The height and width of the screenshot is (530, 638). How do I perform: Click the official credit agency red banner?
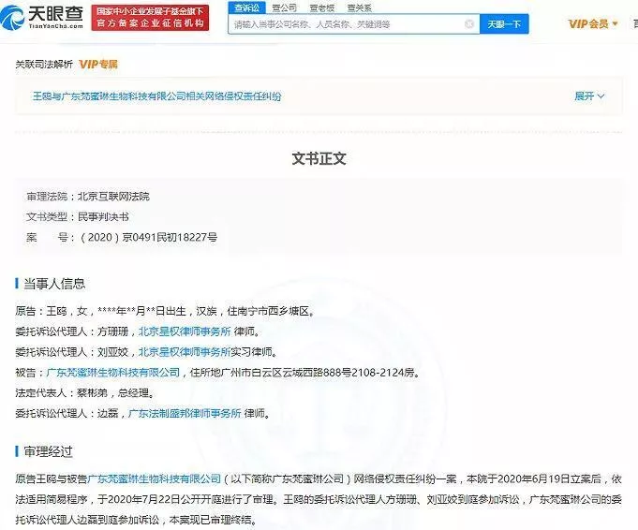click(x=150, y=18)
